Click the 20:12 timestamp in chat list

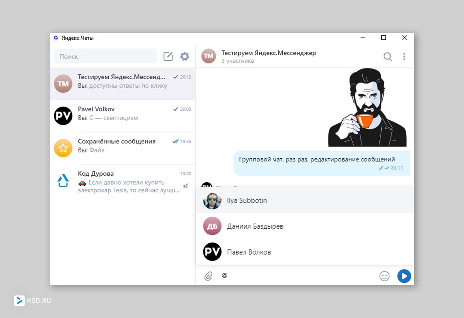[x=186, y=77]
